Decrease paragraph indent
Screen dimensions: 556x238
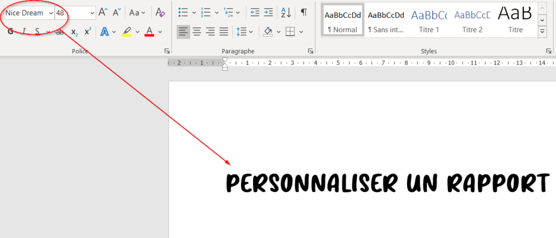click(255, 12)
